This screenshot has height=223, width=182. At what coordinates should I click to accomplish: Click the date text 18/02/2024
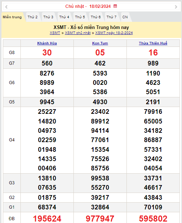(100, 6)
